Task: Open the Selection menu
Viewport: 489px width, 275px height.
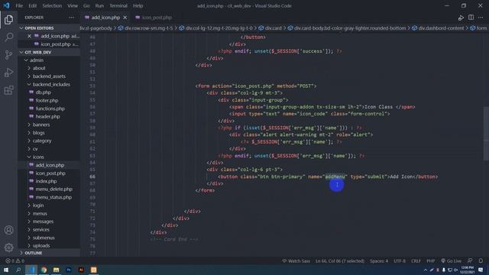Action: tap(52, 5)
